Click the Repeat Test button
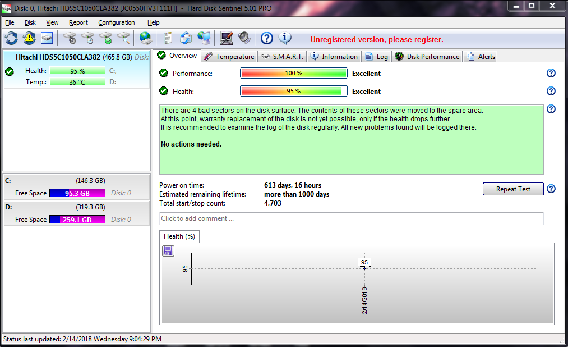This screenshot has width=568, height=347. pos(513,189)
